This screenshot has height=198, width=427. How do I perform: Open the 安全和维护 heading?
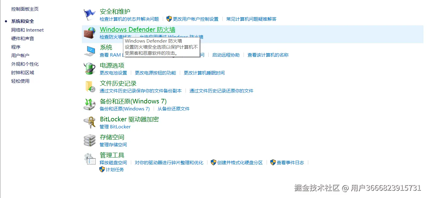pos(115,12)
